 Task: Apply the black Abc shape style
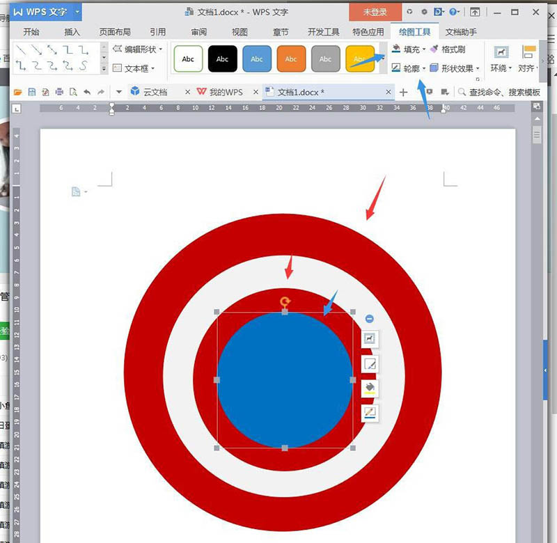(x=222, y=58)
